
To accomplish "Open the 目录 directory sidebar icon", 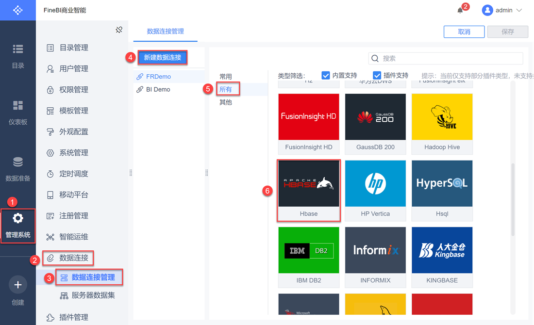I will pyautogui.click(x=17, y=49).
